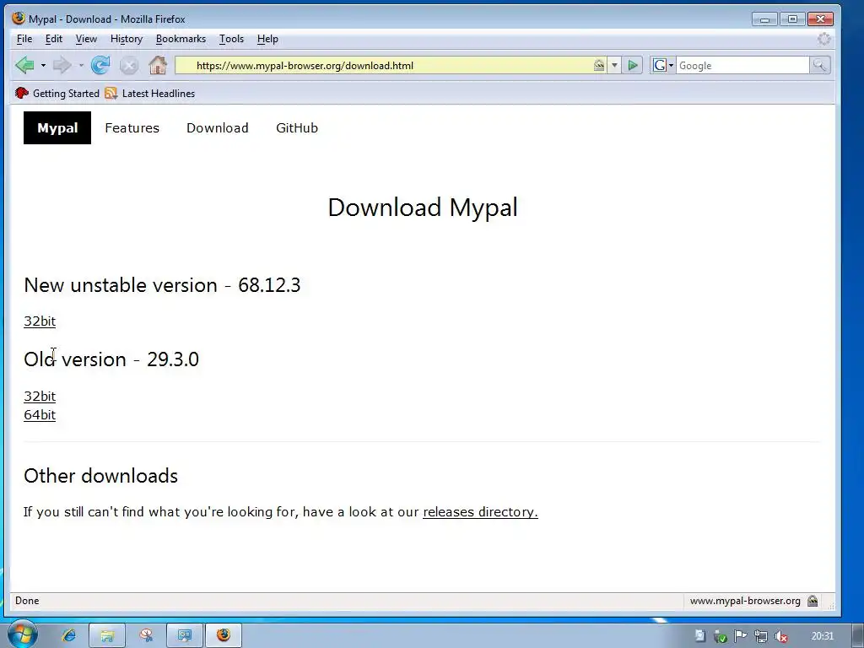Click the 'Download Mypal' heading text
This screenshot has width=864, height=648.
pyautogui.click(x=423, y=208)
